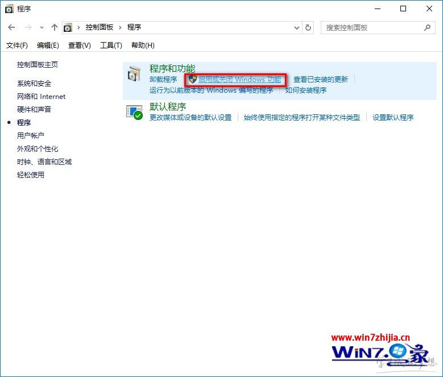This screenshot has width=443, height=377.
Task: Open the recent locations dropdown arrow
Action: [x=42, y=28]
